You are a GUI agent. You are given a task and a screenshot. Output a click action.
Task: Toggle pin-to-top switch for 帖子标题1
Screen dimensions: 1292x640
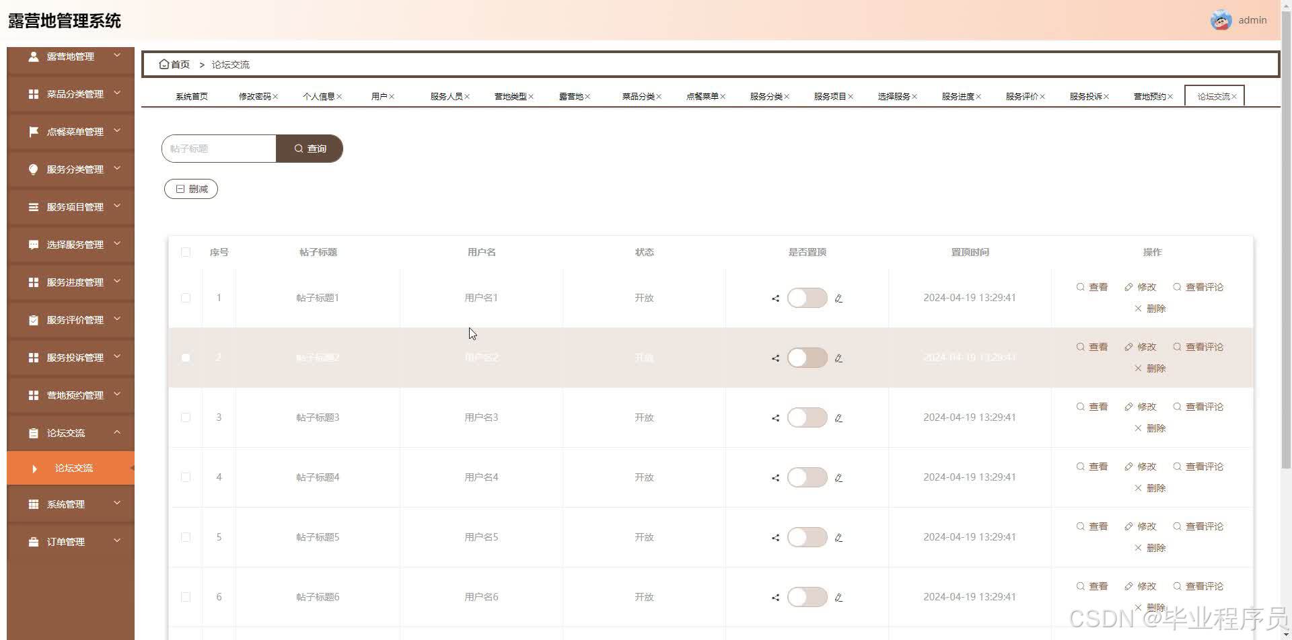(807, 298)
